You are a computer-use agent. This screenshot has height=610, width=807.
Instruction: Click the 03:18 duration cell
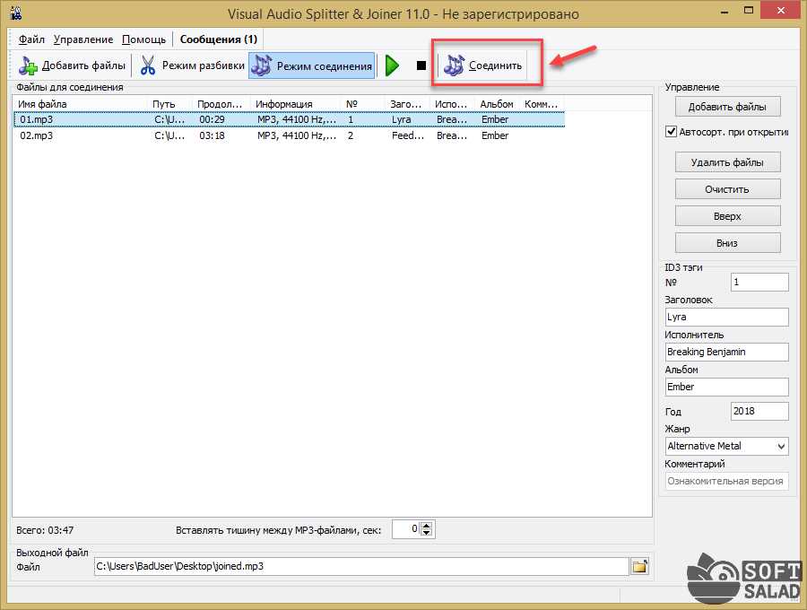[x=212, y=135]
